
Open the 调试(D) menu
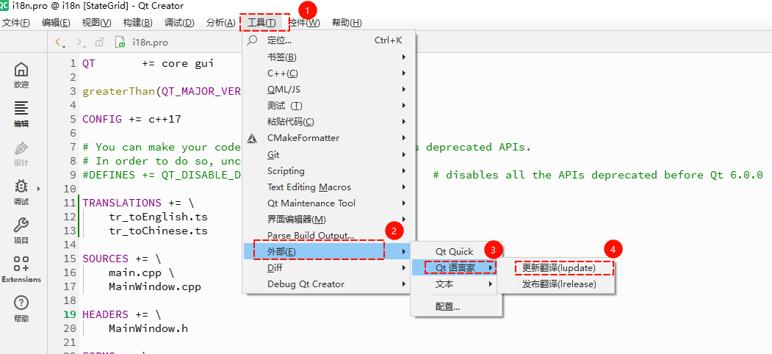[x=179, y=23]
